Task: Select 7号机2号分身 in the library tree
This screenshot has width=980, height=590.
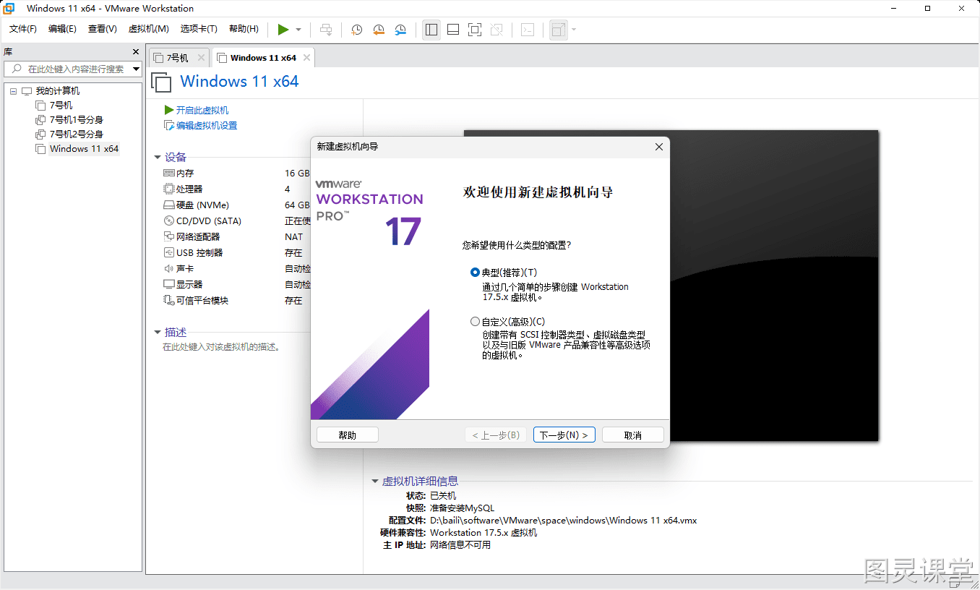Action: pyautogui.click(x=77, y=134)
